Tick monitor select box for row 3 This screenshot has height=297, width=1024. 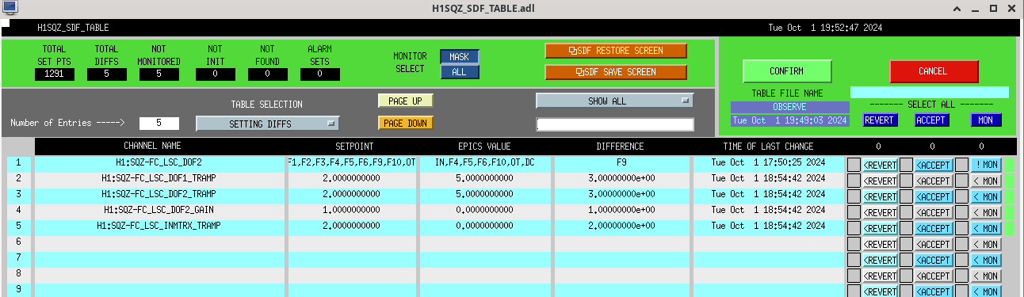[x=961, y=196]
